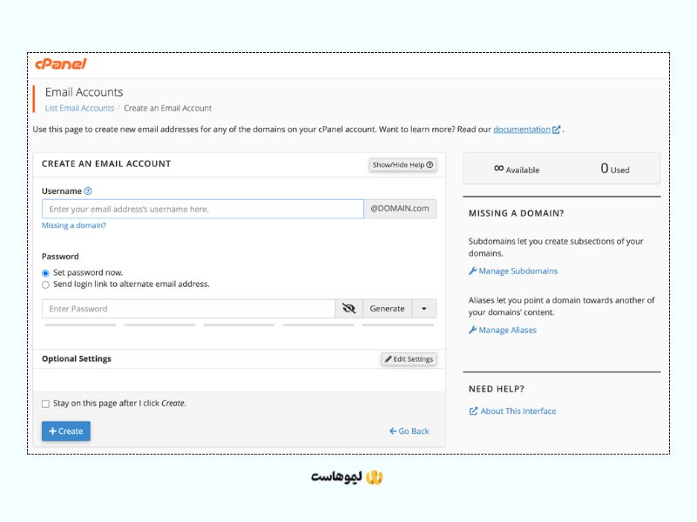Open the dropdown arrow beside Generate

pos(424,309)
